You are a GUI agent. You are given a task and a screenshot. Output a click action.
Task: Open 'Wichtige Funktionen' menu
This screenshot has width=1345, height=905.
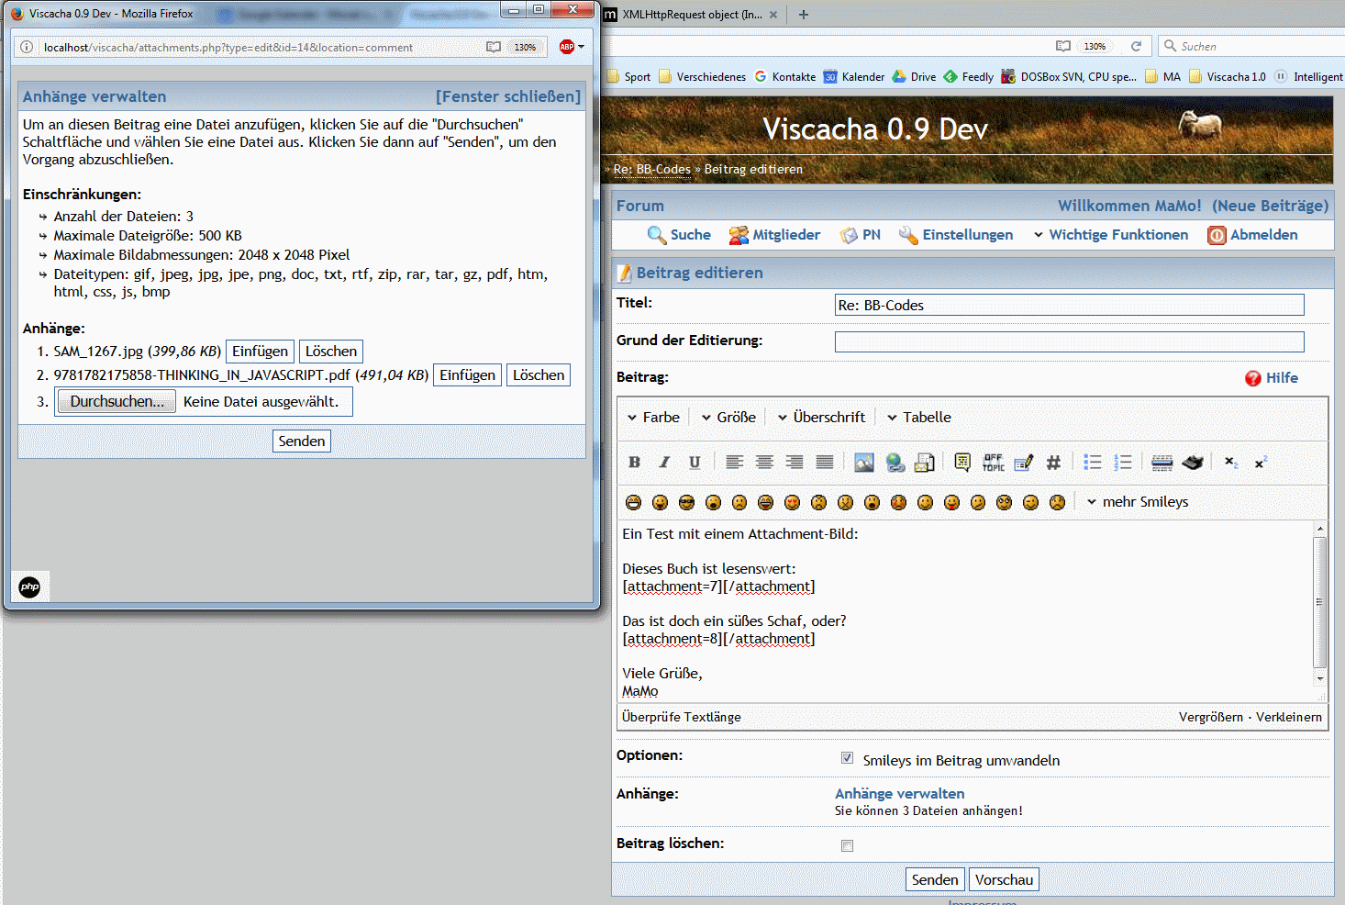pyautogui.click(x=1110, y=235)
